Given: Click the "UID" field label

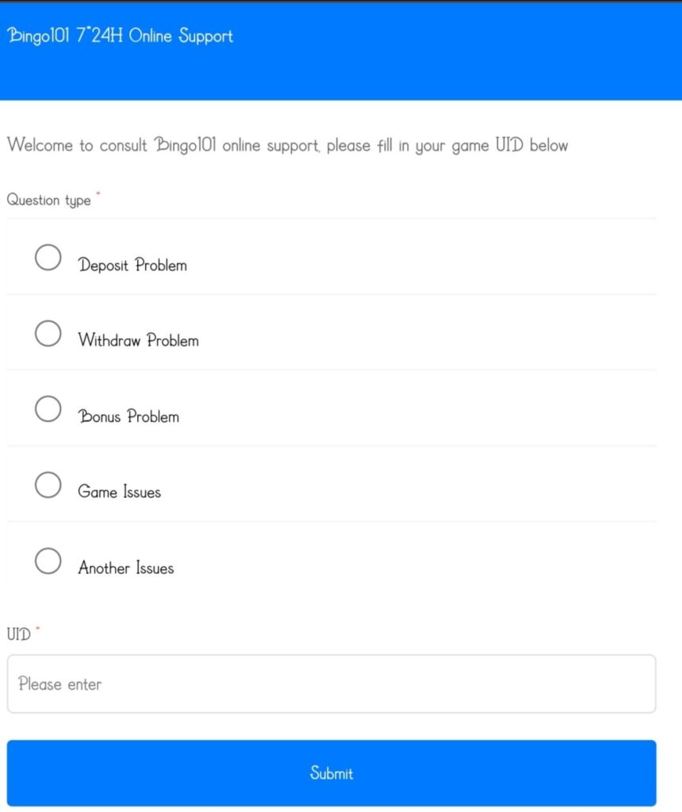Looking at the screenshot, I should (18, 635).
